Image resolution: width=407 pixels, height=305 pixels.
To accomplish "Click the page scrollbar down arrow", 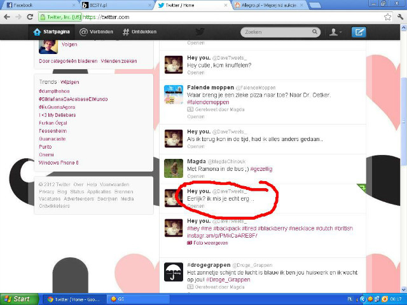I will pos(404,290).
